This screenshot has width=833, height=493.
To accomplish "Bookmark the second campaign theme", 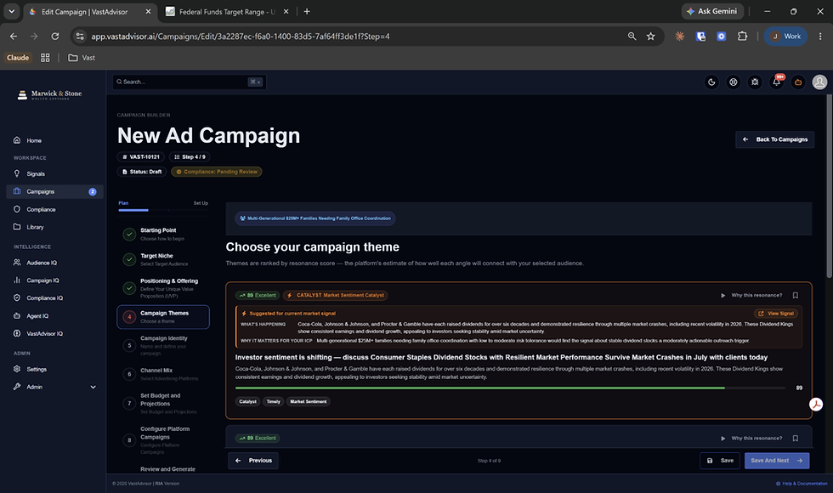I will (x=796, y=439).
